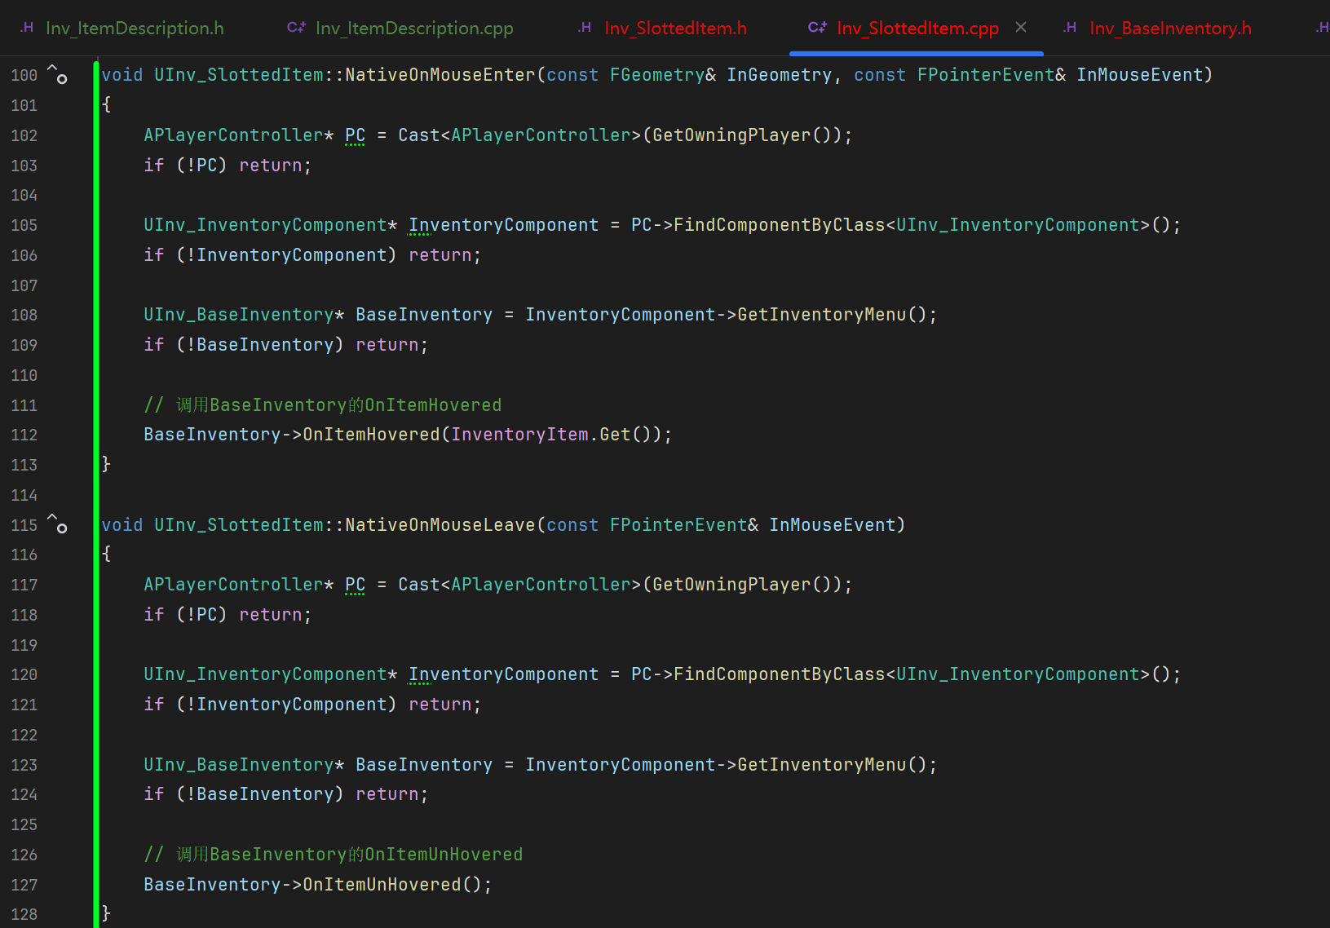The image size is (1330, 928).
Task: Click the C++ icon on Inv_SlottedItem.cpp tab
Action: pos(817,28)
